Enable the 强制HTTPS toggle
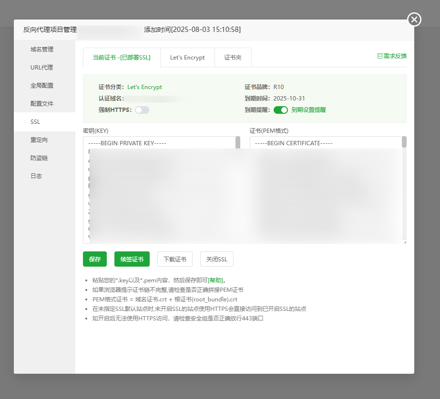 142,110
